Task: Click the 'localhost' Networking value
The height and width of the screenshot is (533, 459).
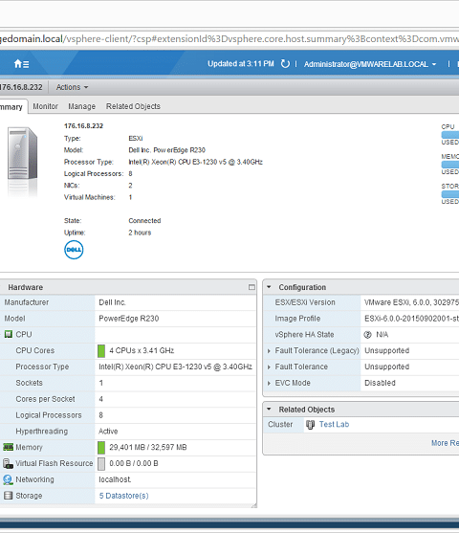Action: pos(115,479)
